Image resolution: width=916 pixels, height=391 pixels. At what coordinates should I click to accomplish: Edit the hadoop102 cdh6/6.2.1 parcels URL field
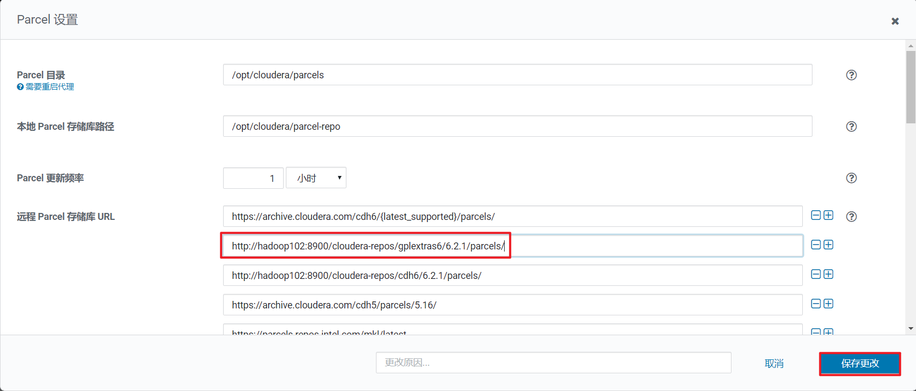[513, 275]
